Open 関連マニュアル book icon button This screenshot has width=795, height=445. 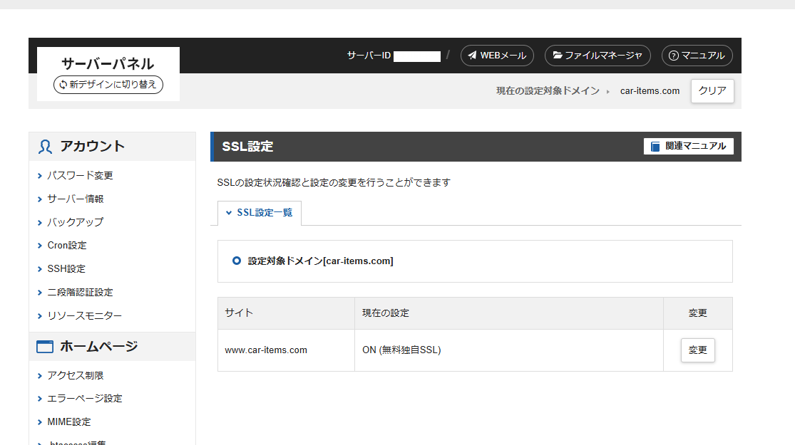[x=688, y=146]
